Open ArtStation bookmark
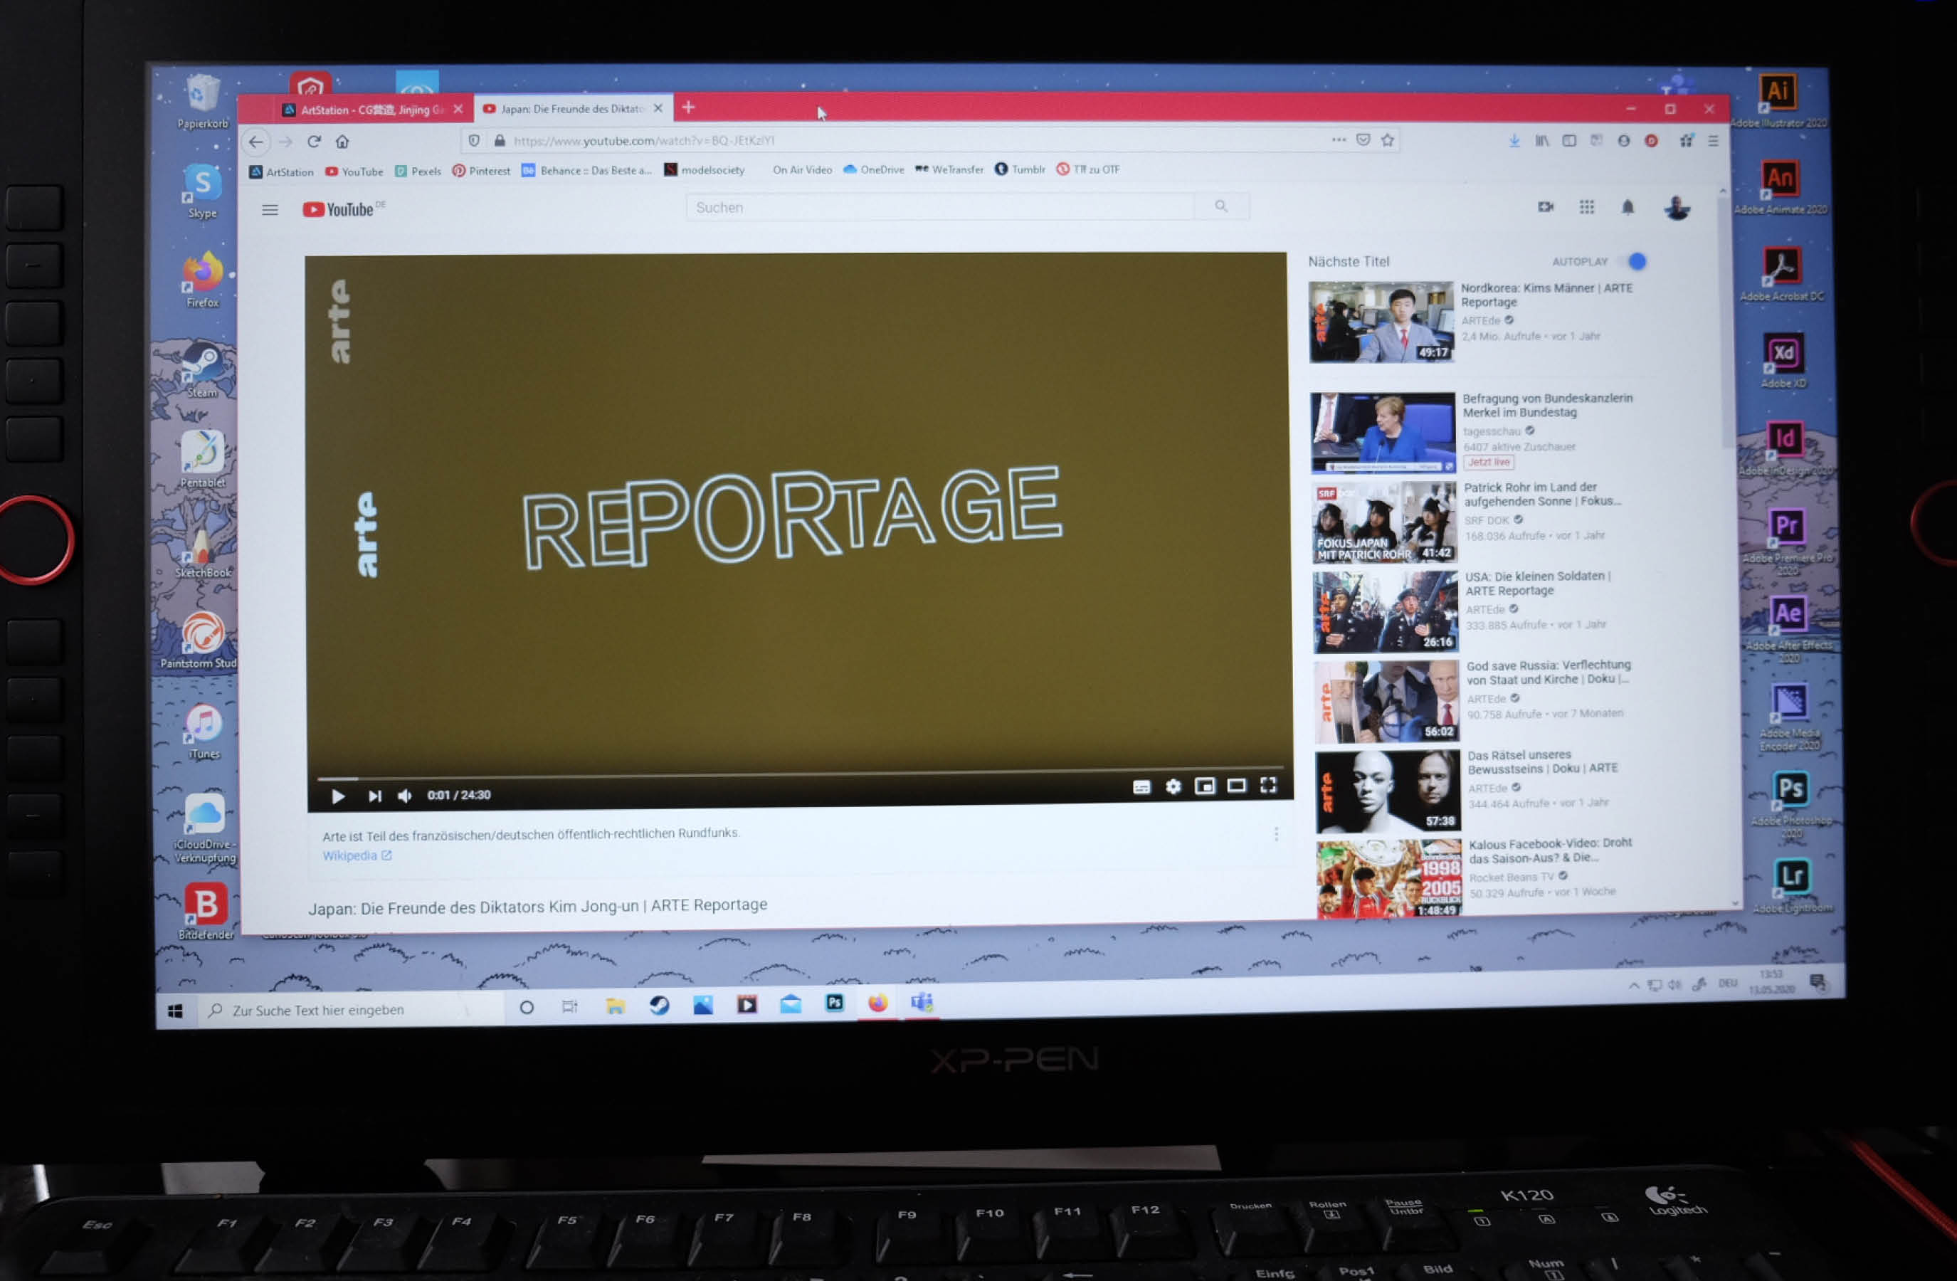This screenshot has height=1281, width=1957. (x=281, y=172)
